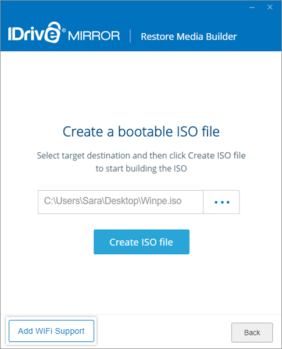Click the Create a bootable ISO file heading
This screenshot has height=349, width=282.
pos(141,131)
